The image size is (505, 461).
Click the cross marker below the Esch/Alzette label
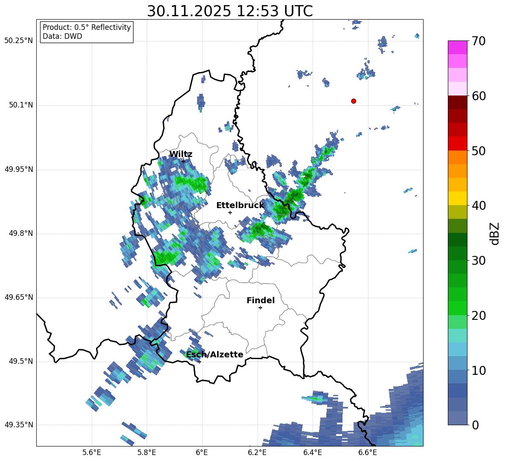pyautogui.click(x=199, y=362)
